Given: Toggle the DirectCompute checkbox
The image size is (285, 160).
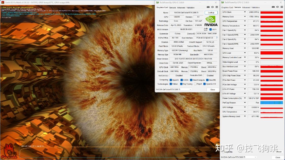Looking at the screenshot, I should pos(191,80).
